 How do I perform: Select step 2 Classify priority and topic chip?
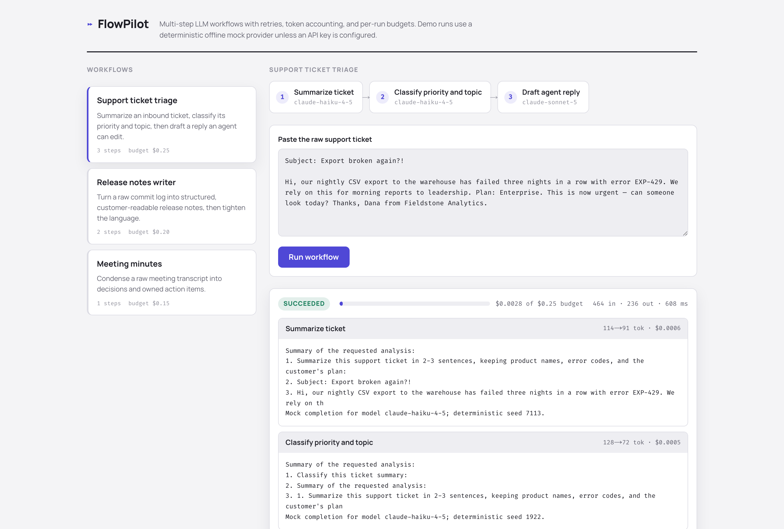coord(430,97)
